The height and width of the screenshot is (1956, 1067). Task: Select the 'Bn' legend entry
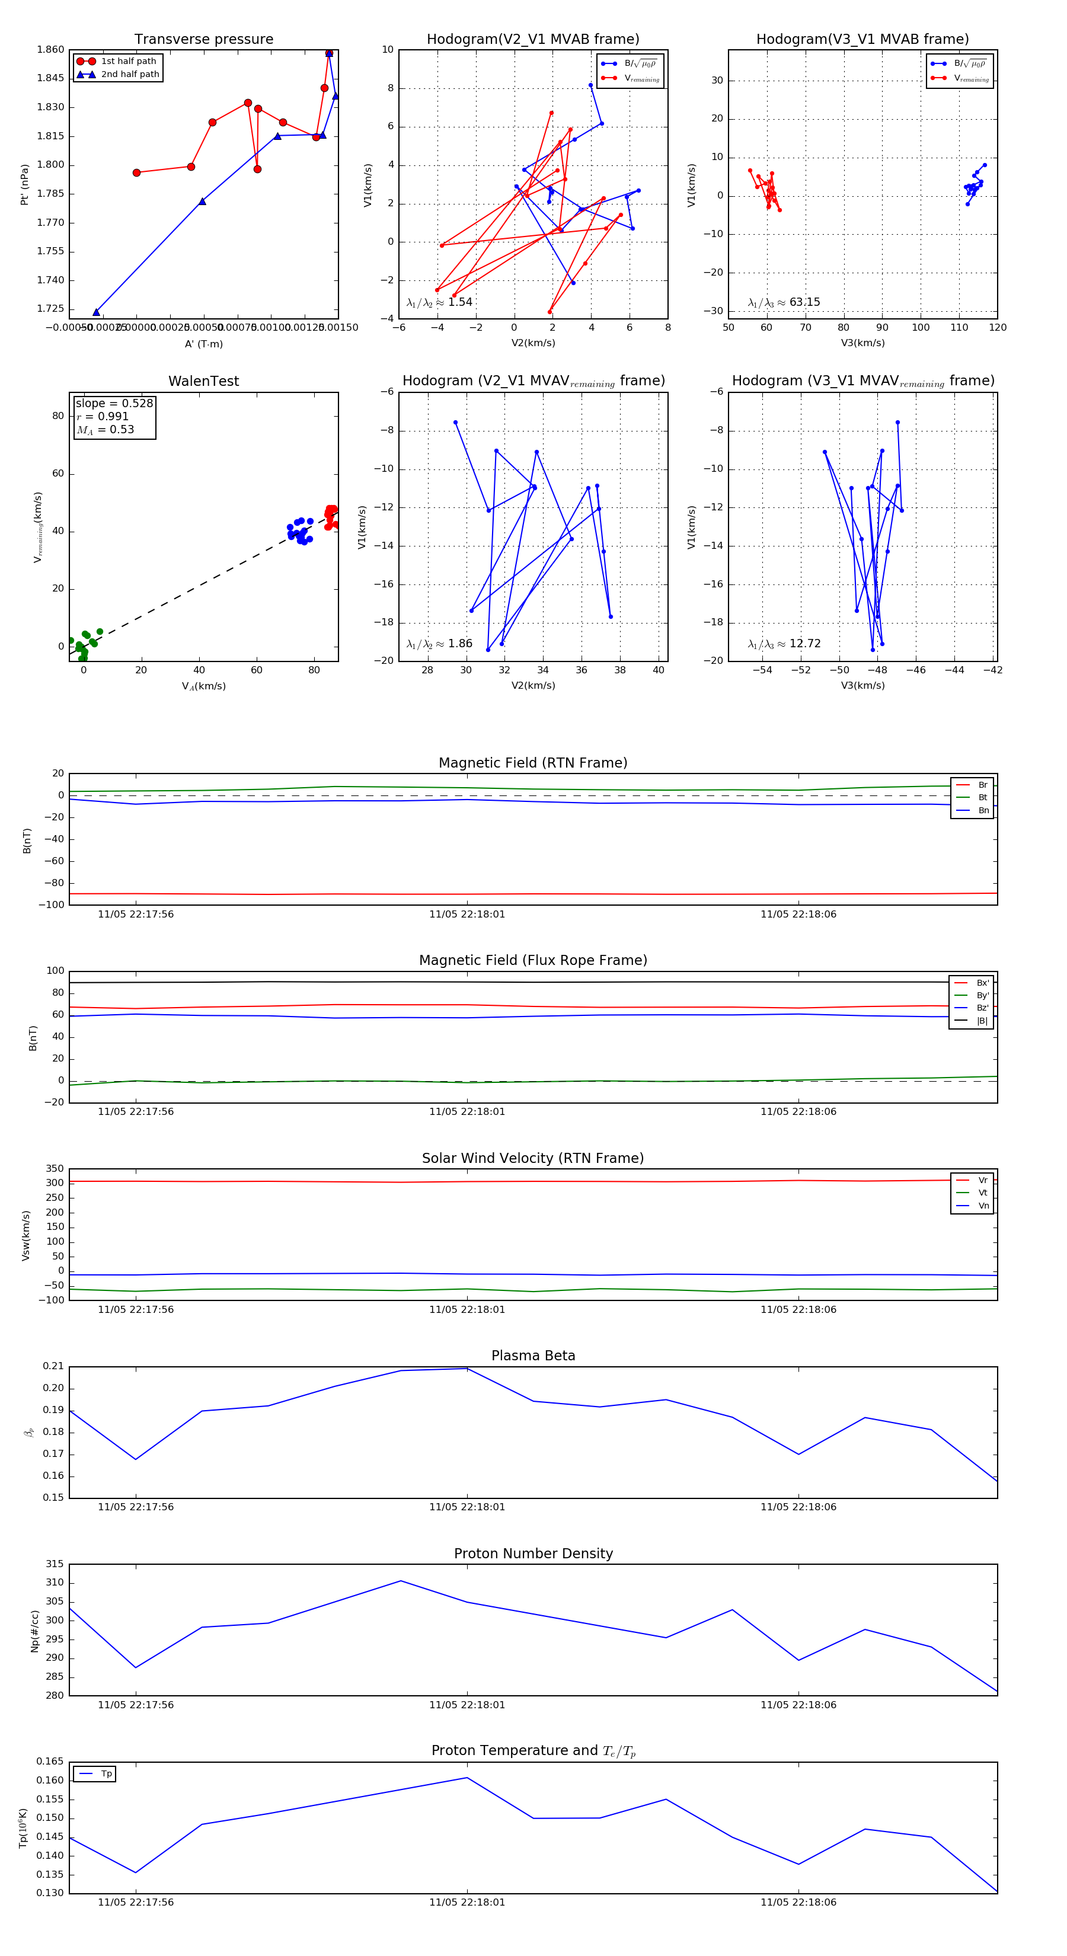(972, 810)
